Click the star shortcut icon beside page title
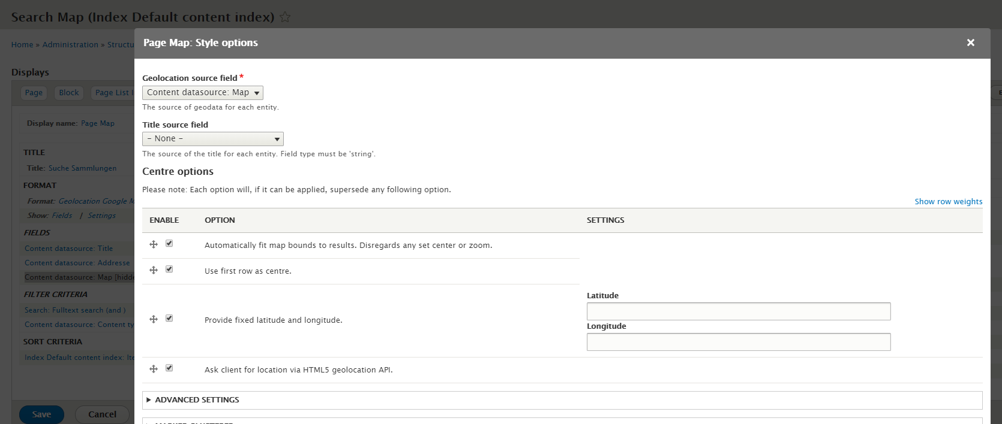Image resolution: width=1002 pixels, height=424 pixels. click(285, 17)
